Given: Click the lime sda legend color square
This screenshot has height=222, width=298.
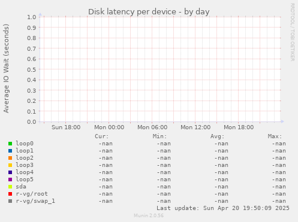Looking at the screenshot, I should pyautogui.click(x=10, y=187).
